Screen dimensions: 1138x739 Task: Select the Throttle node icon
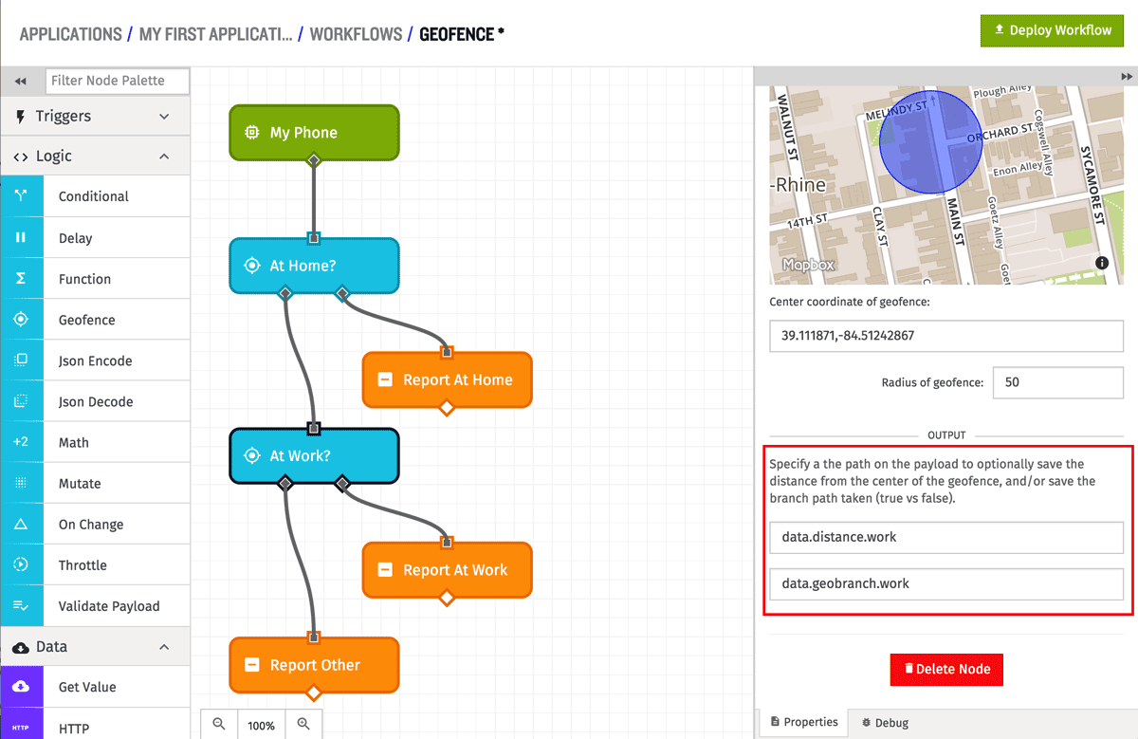(x=21, y=564)
